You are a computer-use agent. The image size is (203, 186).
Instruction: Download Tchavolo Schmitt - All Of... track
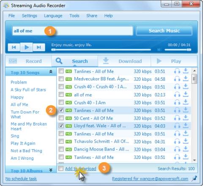coord(186,141)
